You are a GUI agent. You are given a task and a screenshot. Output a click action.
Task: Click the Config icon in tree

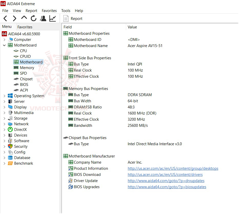(x=10, y=152)
